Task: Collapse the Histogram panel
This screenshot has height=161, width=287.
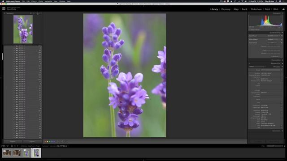Action: pos(282,13)
